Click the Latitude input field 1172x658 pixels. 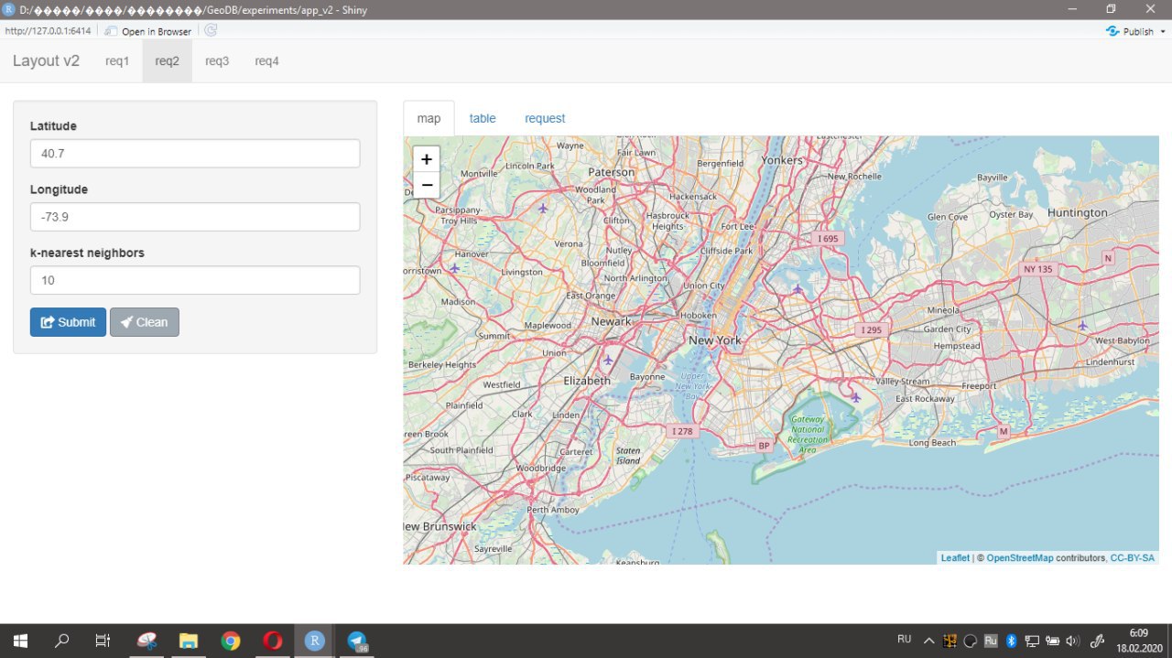[195, 154]
